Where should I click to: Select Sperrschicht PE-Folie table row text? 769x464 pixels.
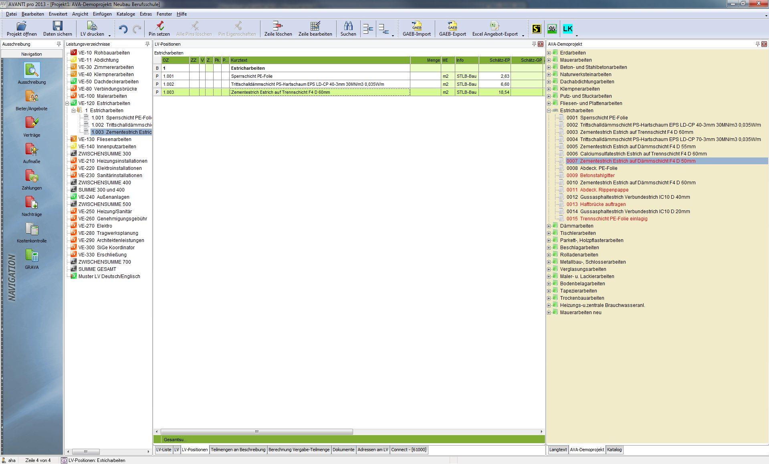[x=252, y=76]
